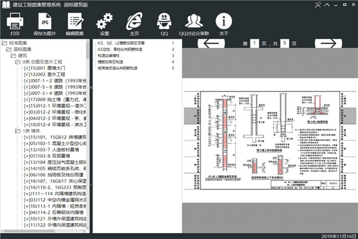Viewport: 358px width, 239px height.
Task: Select 04J012-3 环境景观 atlas
Action: click(55, 118)
